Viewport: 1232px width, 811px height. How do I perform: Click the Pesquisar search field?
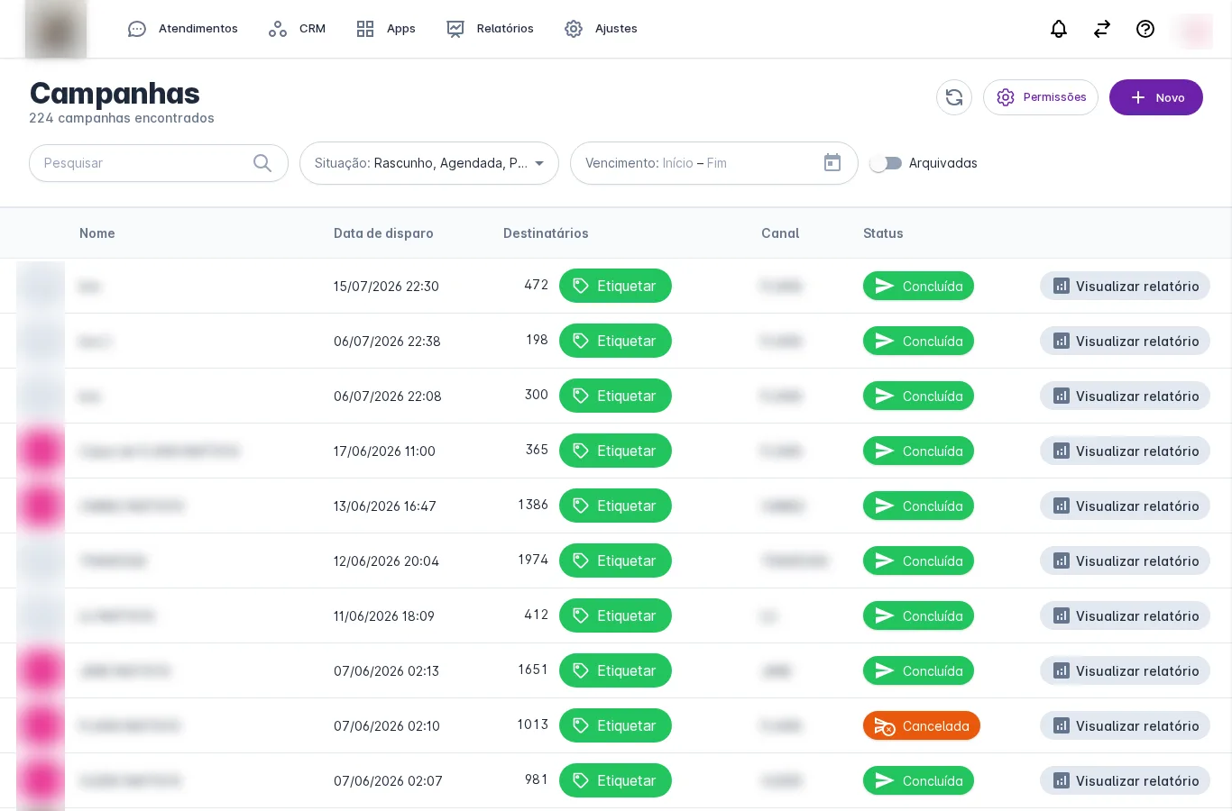click(x=159, y=163)
